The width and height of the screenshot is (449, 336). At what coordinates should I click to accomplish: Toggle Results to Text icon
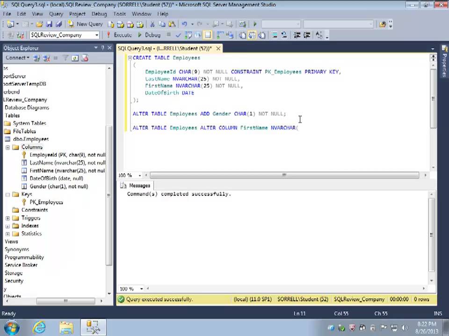(x=242, y=35)
